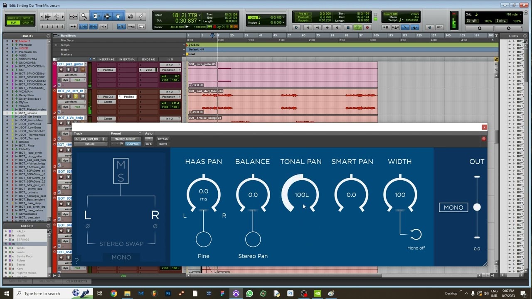Toggle the Mono off switch under Width
The width and height of the screenshot is (532, 299).
(416, 235)
